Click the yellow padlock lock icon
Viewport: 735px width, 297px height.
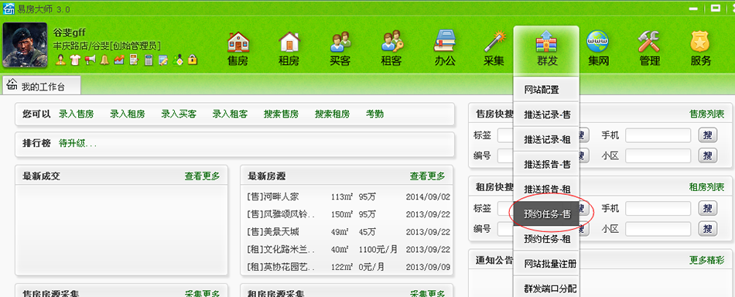click(x=192, y=60)
